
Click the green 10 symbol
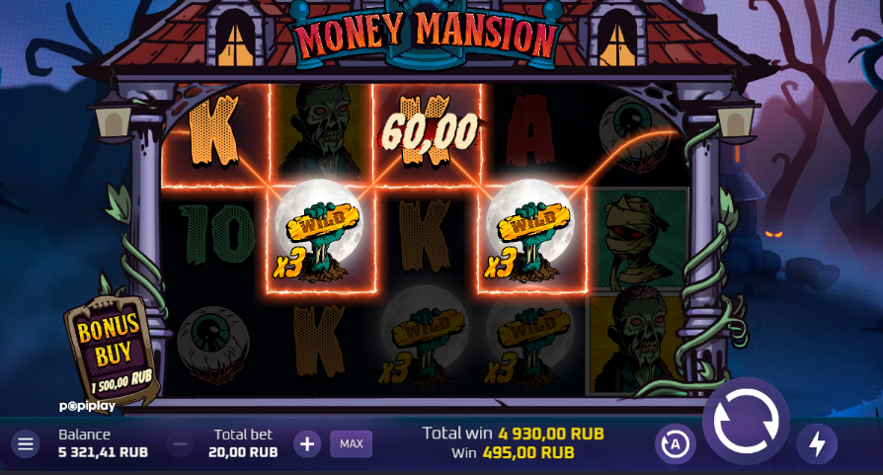point(216,235)
